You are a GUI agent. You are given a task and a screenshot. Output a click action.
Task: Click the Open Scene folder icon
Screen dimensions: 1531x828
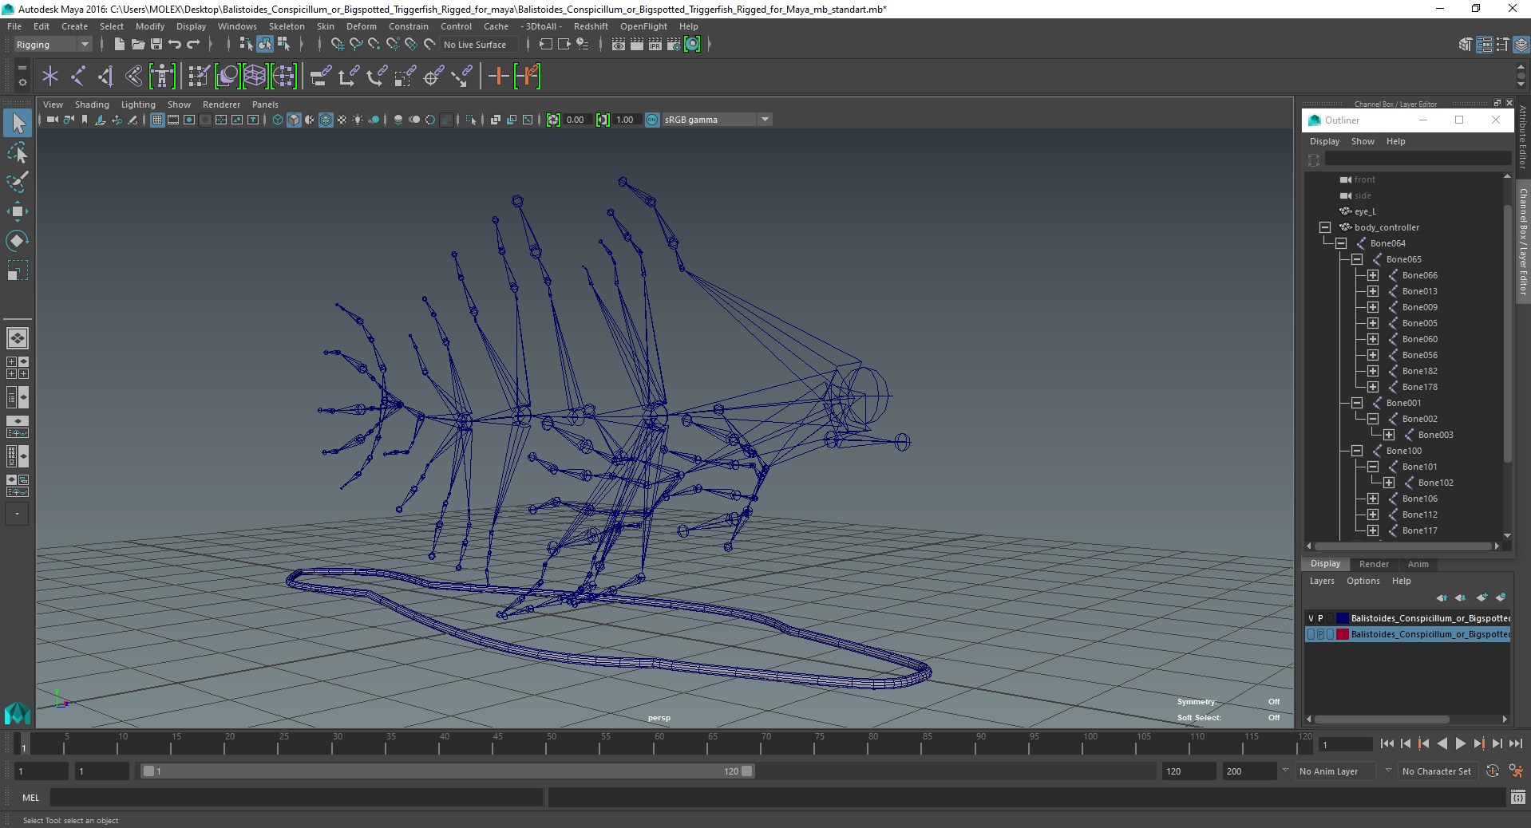(137, 45)
